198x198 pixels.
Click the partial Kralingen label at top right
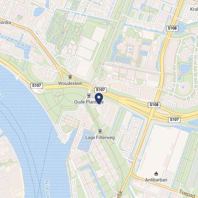click(x=194, y=9)
